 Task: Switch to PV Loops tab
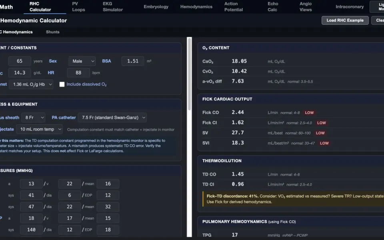(x=78, y=7)
